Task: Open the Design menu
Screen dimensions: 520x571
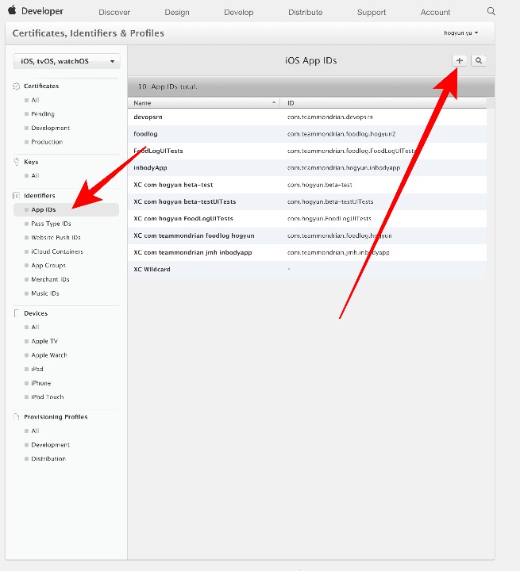Action: 177,13
